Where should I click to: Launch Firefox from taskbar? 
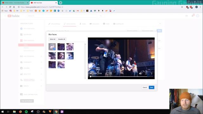click(x=20, y=112)
